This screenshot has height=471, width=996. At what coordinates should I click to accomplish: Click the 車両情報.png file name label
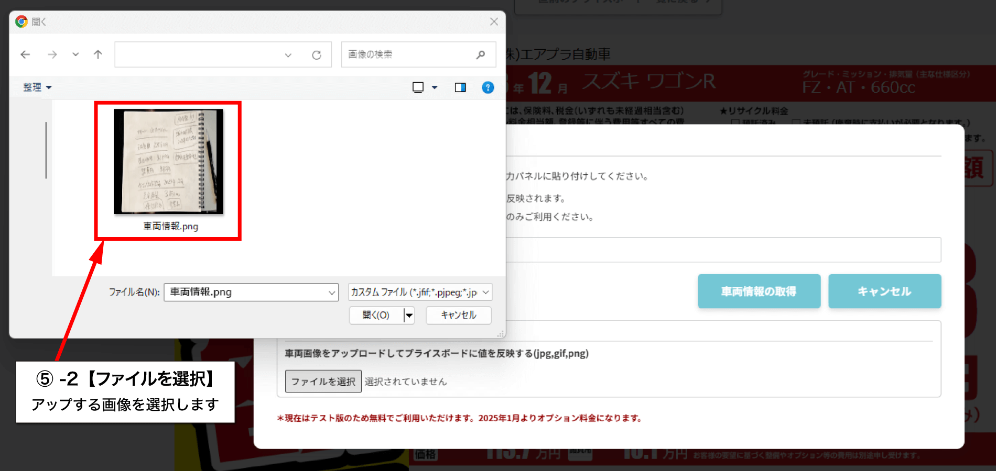[171, 226]
